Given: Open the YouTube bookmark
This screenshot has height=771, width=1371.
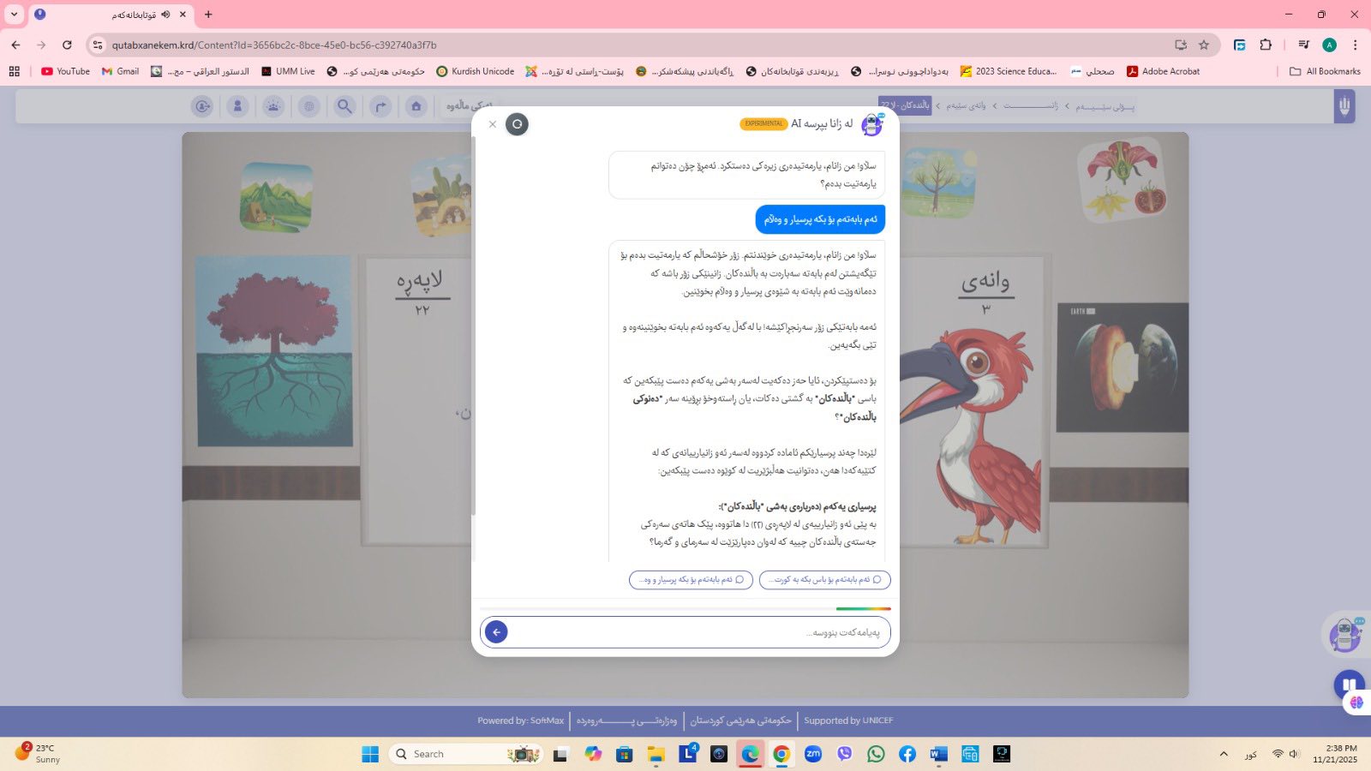Looking at the screenshot, I should tap(65, 71).
